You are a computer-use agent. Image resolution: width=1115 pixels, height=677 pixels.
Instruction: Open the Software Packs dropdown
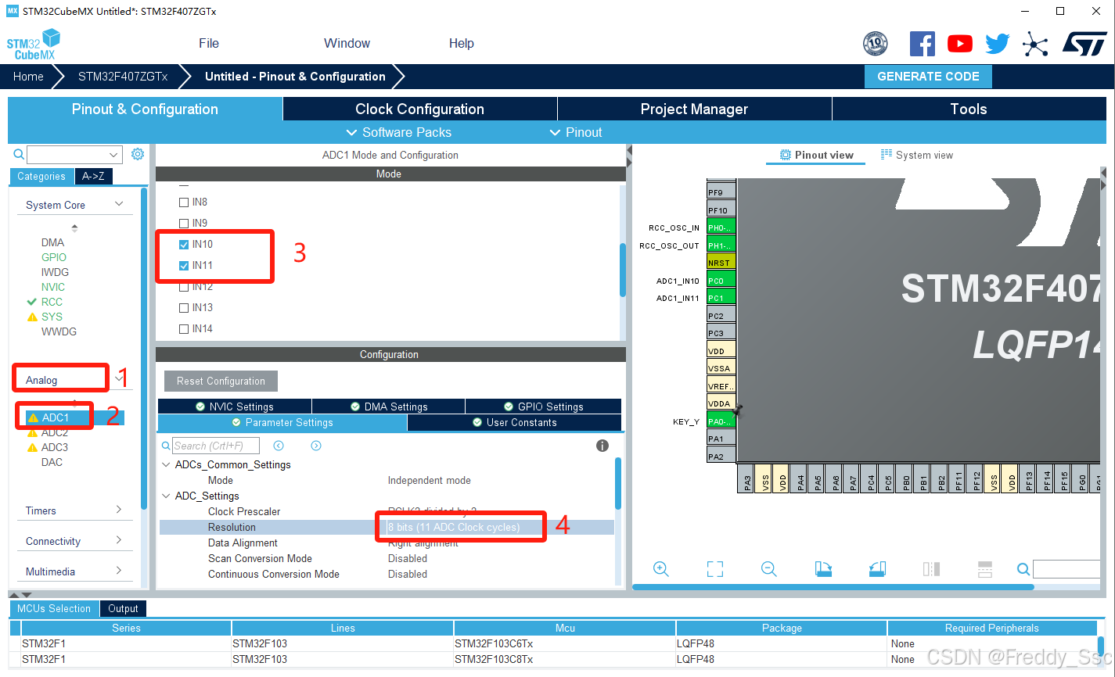(x=398, y=132)
